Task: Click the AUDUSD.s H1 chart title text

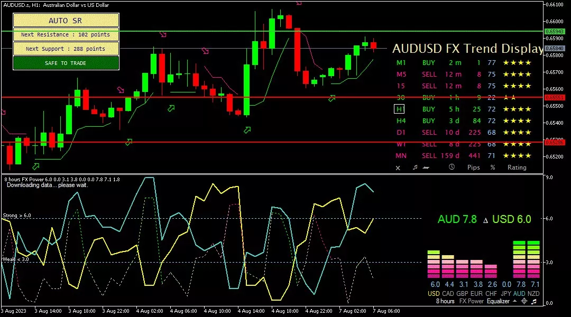Action: [56, 5]
